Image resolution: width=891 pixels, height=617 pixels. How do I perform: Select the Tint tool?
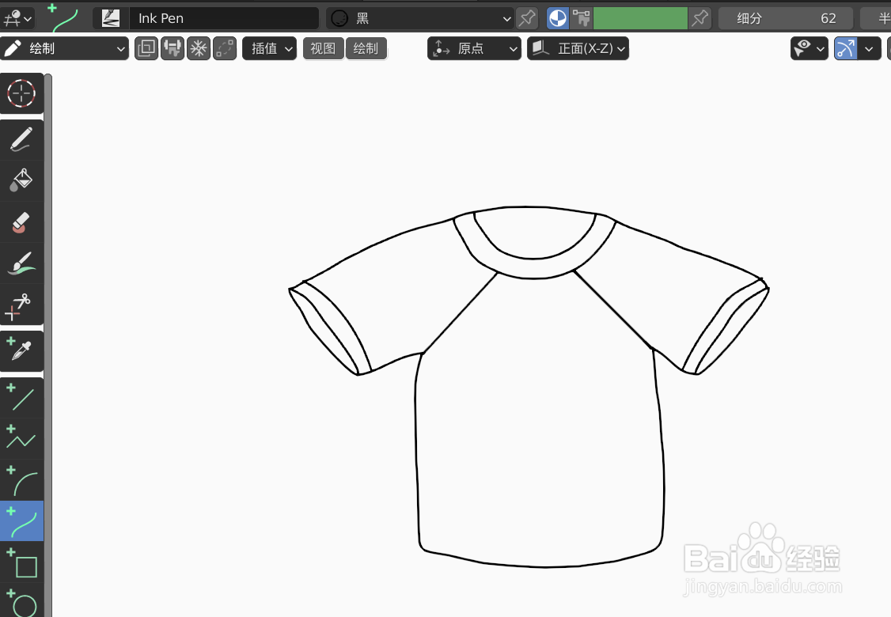coord(21,263)
